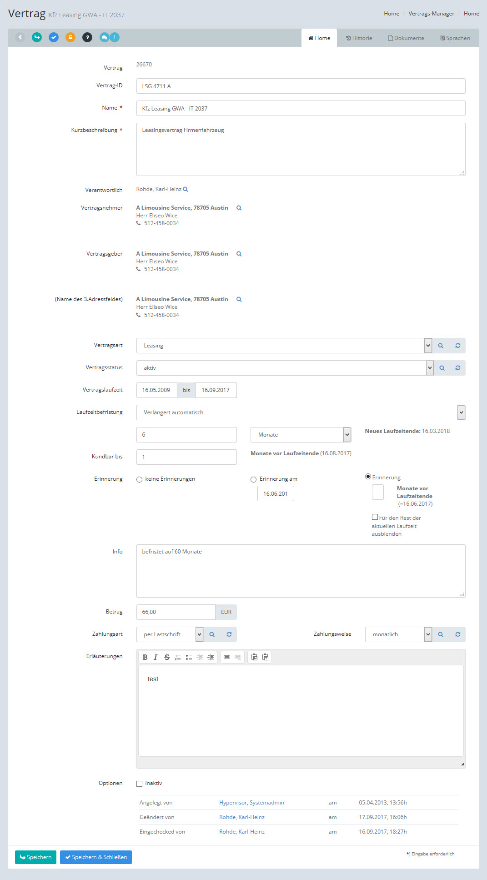Screen dimensions: 487x880
Task: Search Verantwortlich with magnifier icon
Action: click(186, 189)
